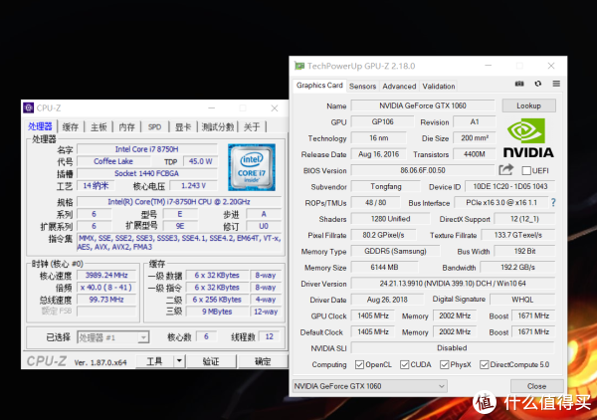Click the GPU-Z screenshot camera icon
The image size is (597, 420).
(x=519, y=84)
